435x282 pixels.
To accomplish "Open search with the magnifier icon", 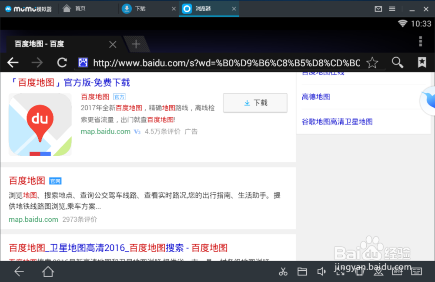I will (397, 63).
